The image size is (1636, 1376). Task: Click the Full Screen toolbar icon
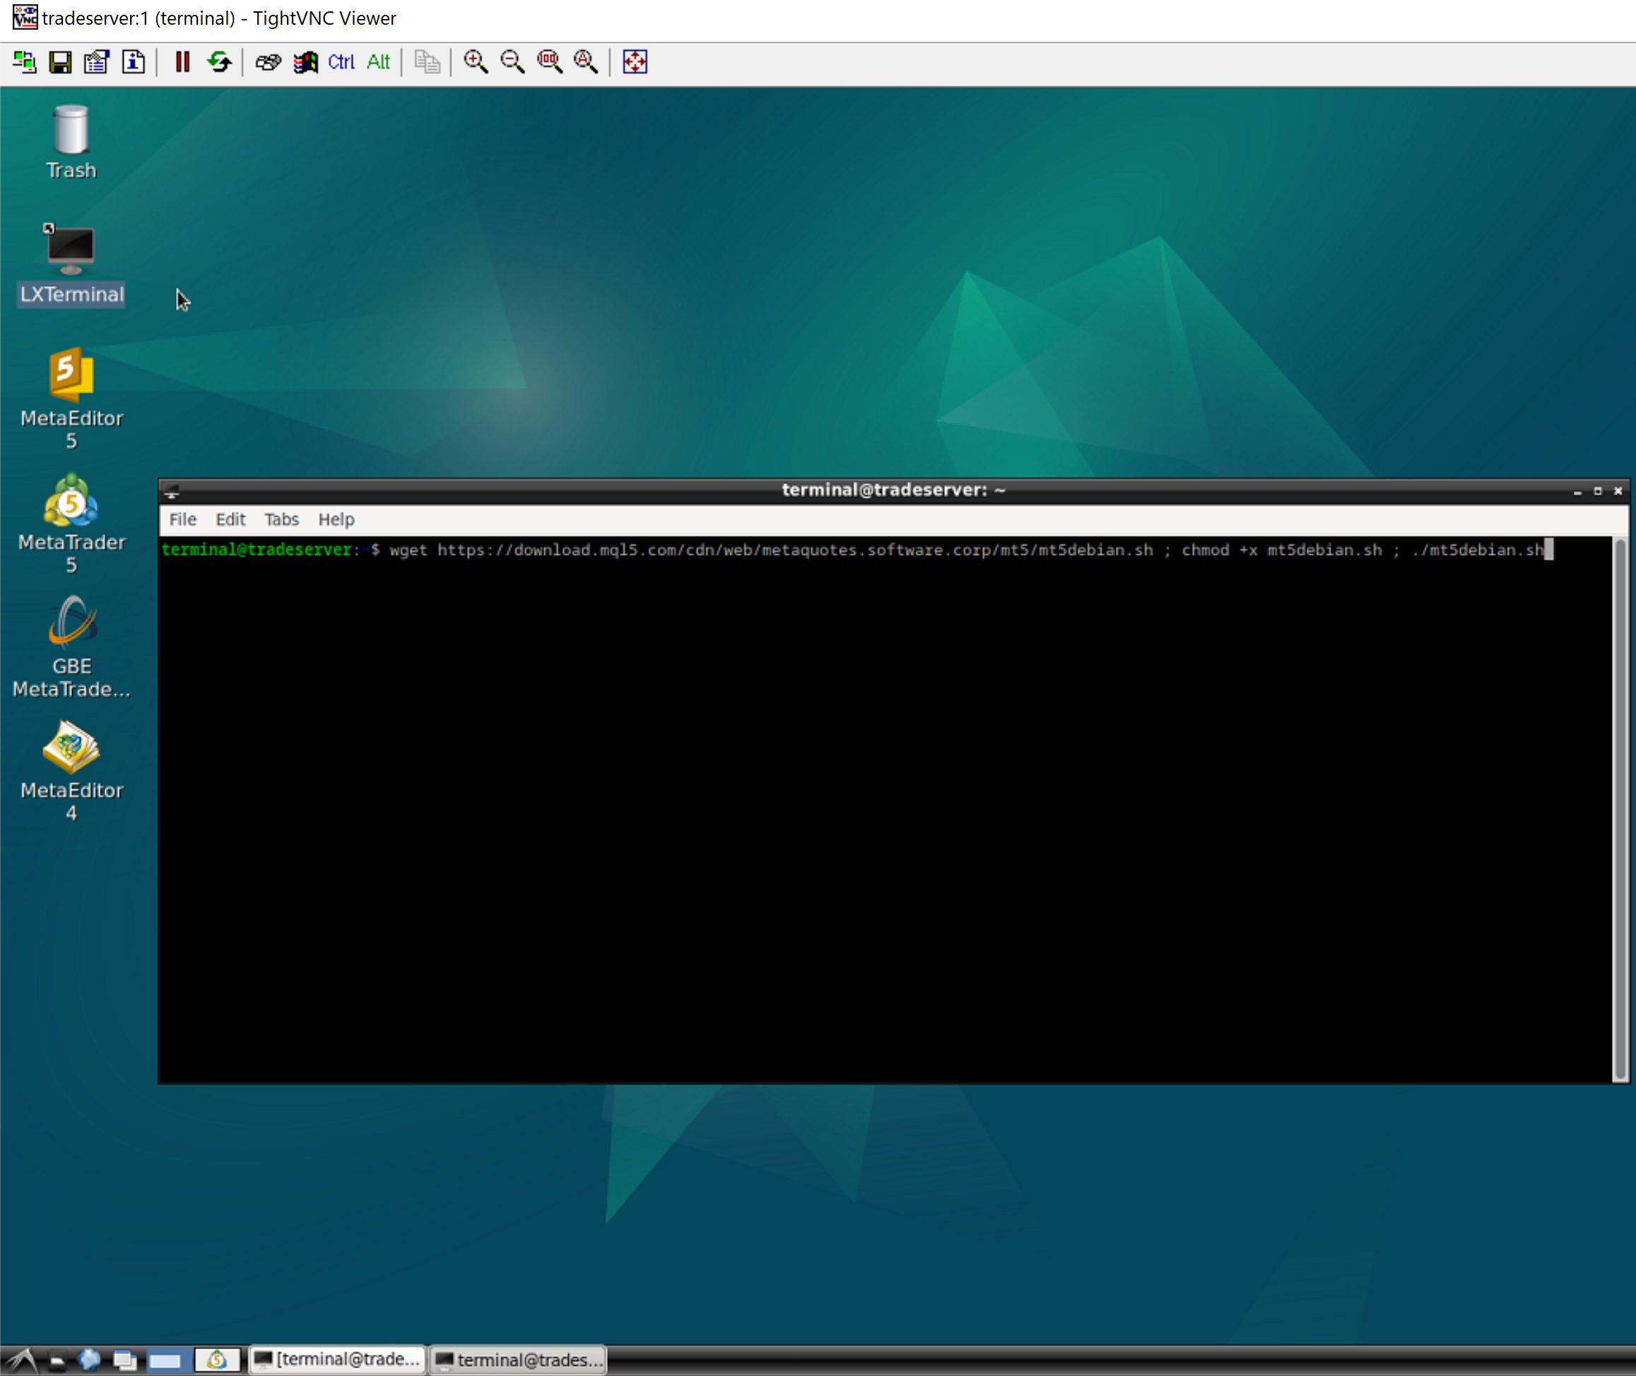635,61
